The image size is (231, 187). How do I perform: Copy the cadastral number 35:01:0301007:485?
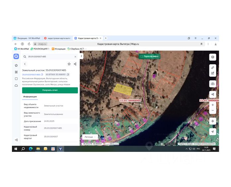click(x=42, y=75)
